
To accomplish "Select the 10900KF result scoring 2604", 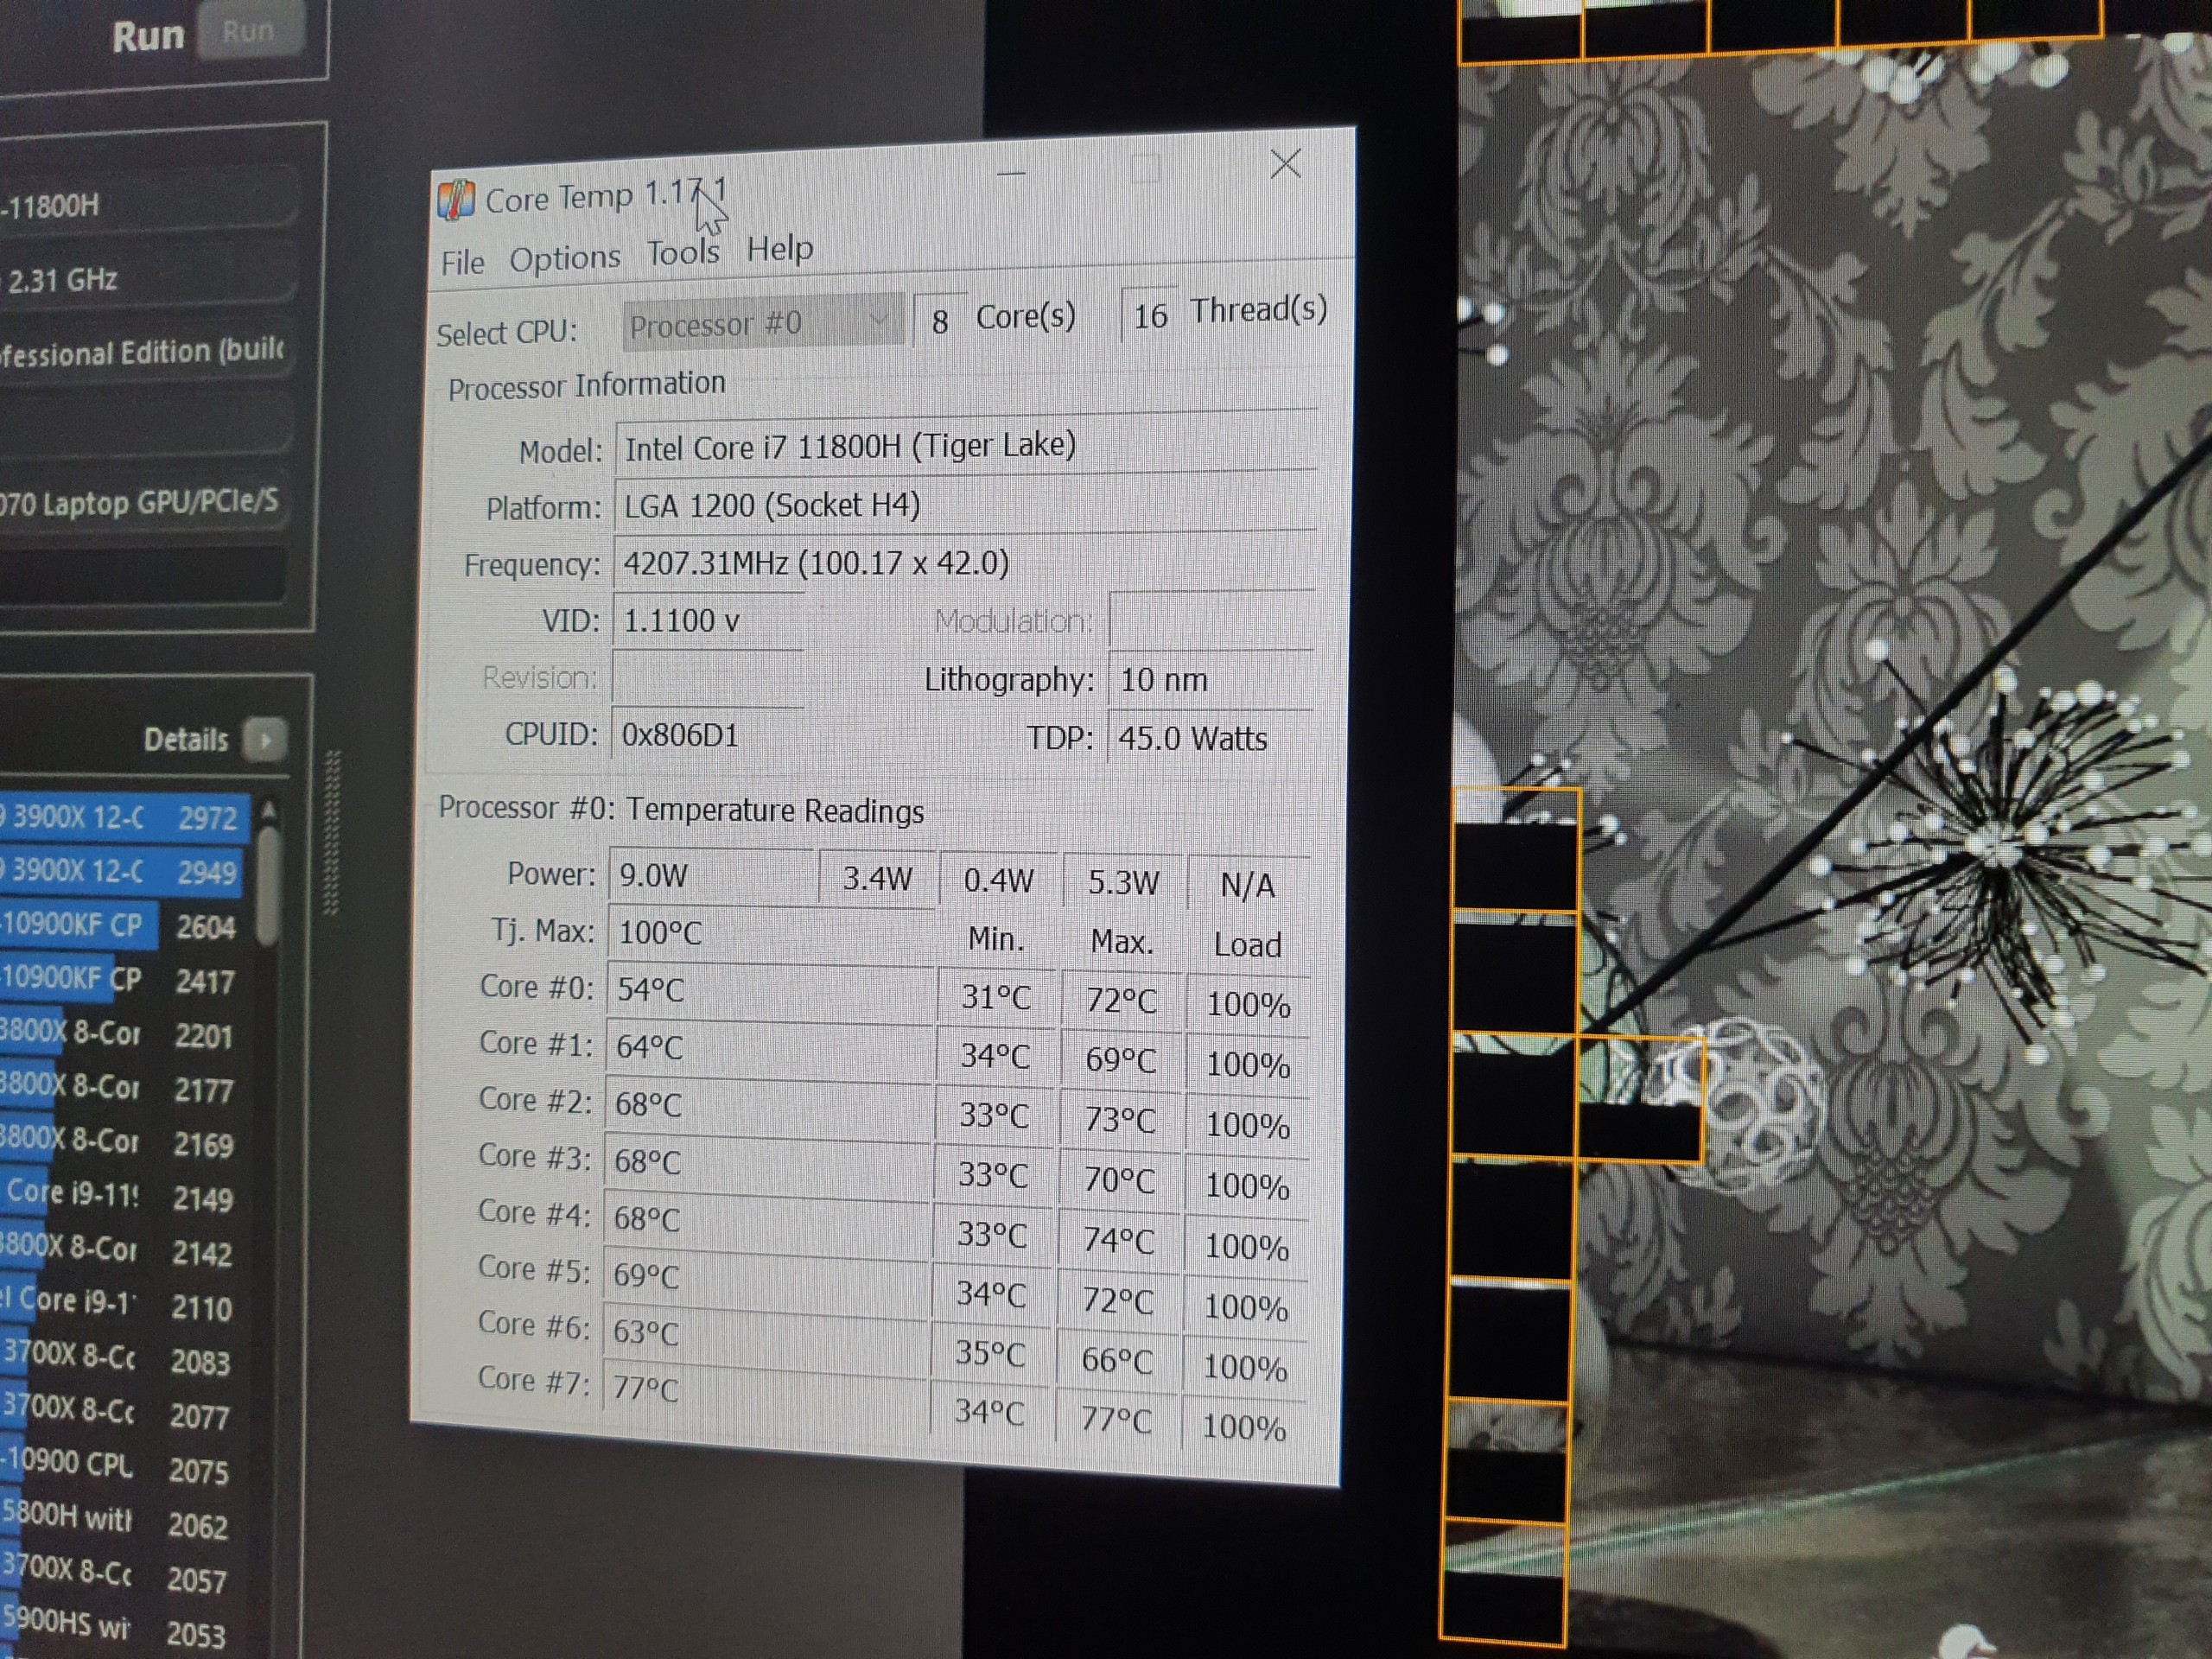I will (x=122, y=926).
